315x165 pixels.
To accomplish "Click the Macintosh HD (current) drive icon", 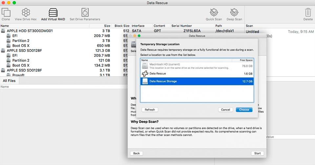I will coord(145,66).
